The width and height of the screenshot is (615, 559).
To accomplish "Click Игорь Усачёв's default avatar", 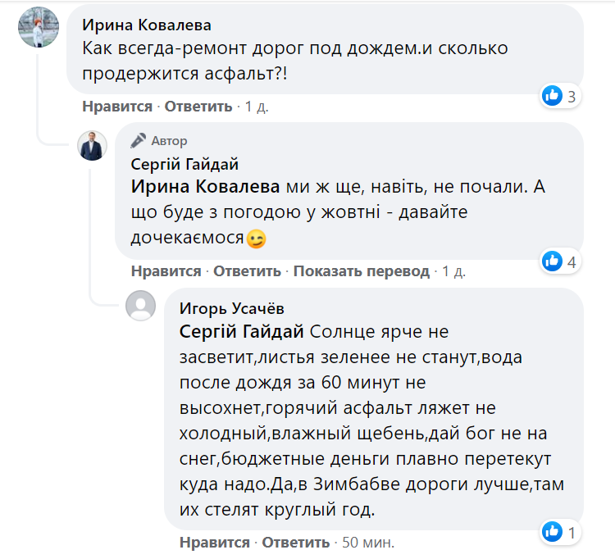I will coord(140,307).
